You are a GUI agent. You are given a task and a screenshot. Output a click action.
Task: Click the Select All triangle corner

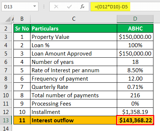point(8,19)
